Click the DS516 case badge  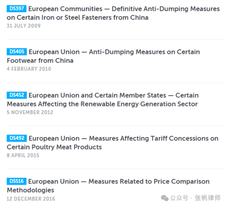click(x=16, y=181)
